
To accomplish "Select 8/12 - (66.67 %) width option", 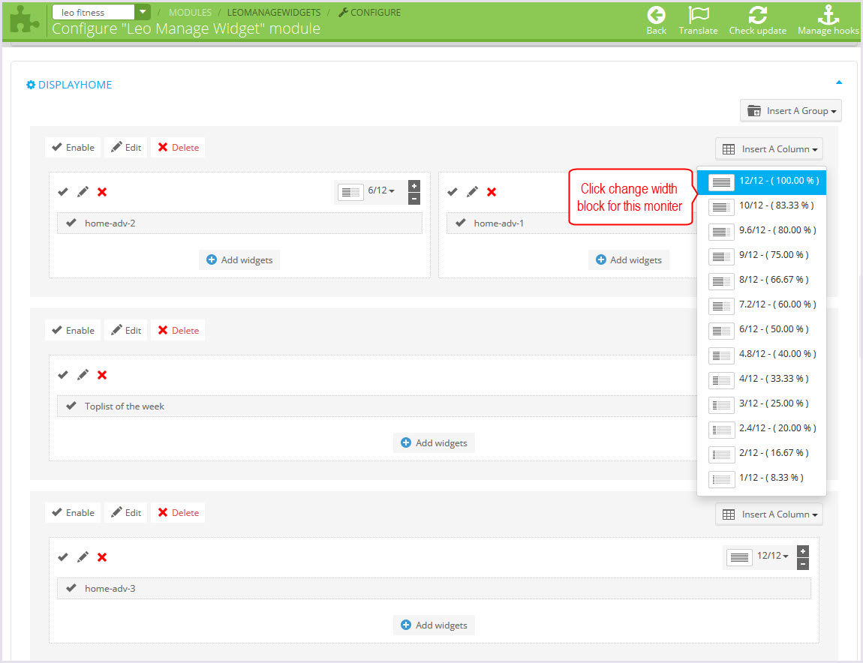I will [x=762, y=280].
